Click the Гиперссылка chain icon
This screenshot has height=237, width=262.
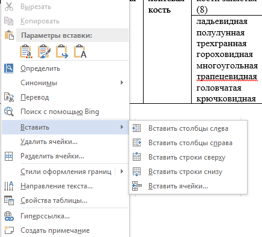pyautogui.click(x=9, y=216)
